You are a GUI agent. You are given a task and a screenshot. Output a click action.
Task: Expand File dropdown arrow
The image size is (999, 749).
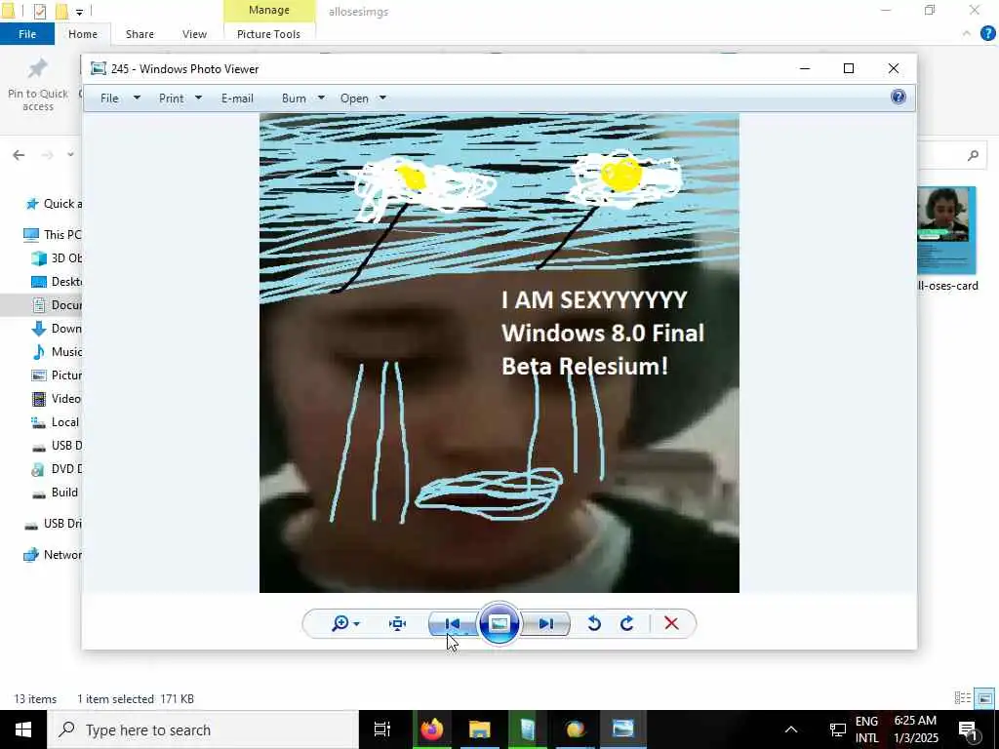click(x=137, y=99)
